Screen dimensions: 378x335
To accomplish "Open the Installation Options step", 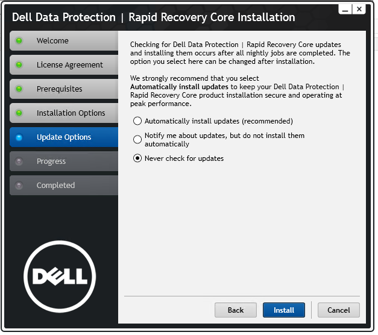I will [x=64, y=113].
